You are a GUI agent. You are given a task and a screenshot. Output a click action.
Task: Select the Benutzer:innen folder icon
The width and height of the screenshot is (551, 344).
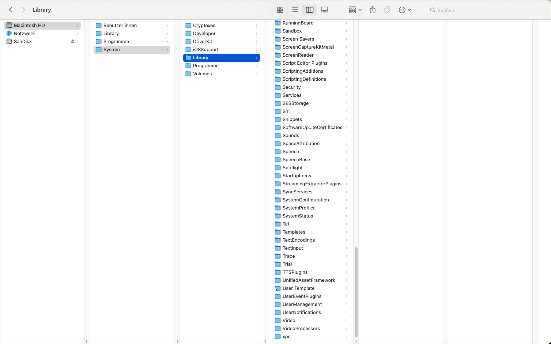[x=99, y=25]
